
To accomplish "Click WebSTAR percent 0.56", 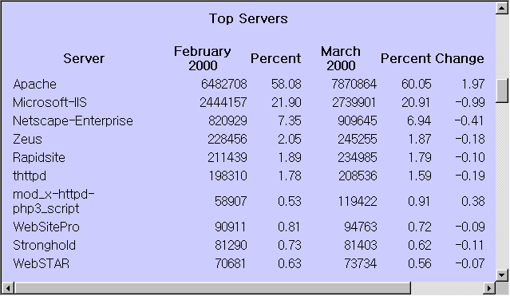I will (x=420, y=263).
